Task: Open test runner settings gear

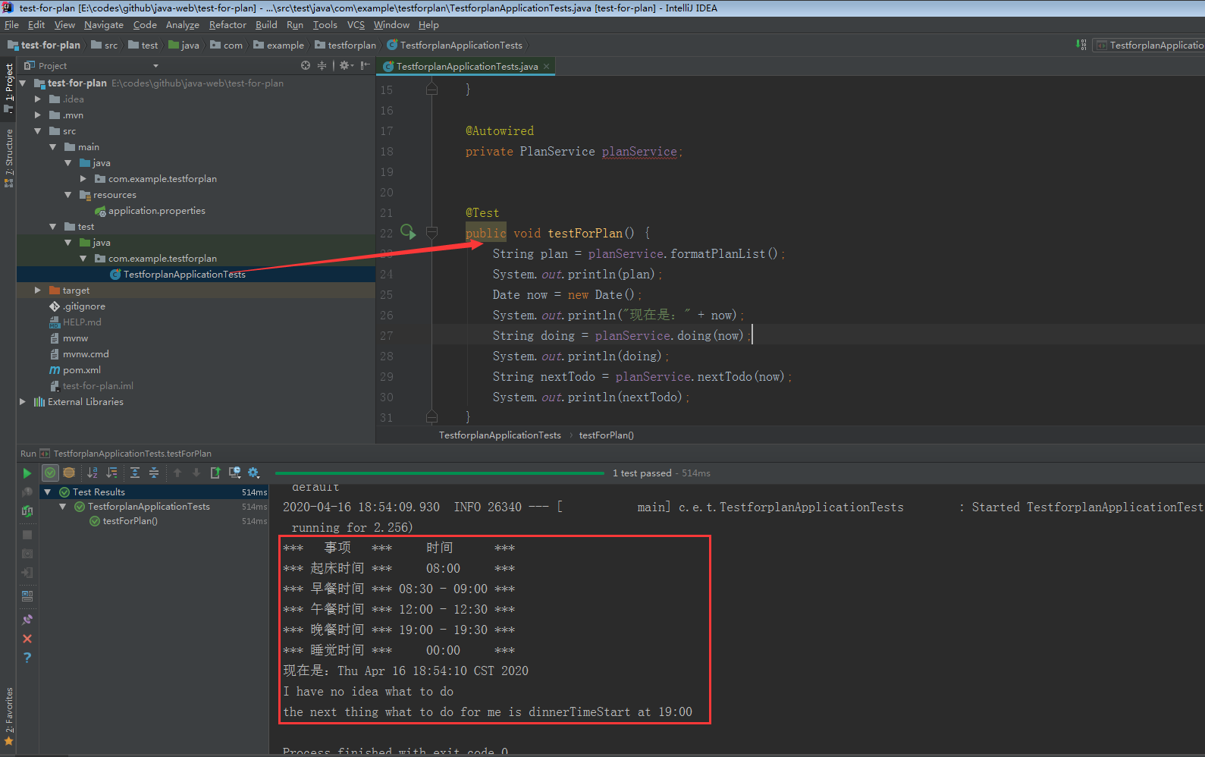Action: 254,473
